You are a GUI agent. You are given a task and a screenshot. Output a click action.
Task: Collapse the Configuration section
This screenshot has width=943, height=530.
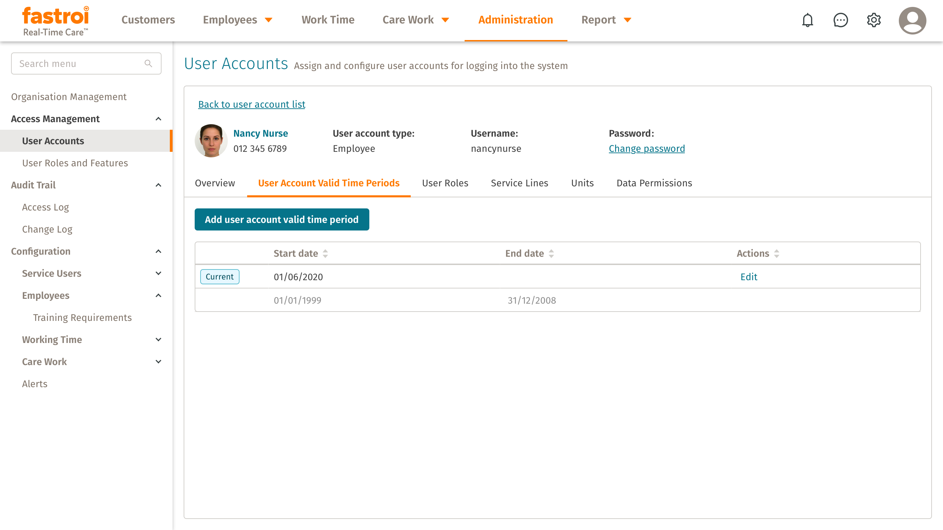(158, 252)
